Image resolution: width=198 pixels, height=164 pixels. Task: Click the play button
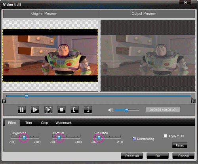coord(35,110)
